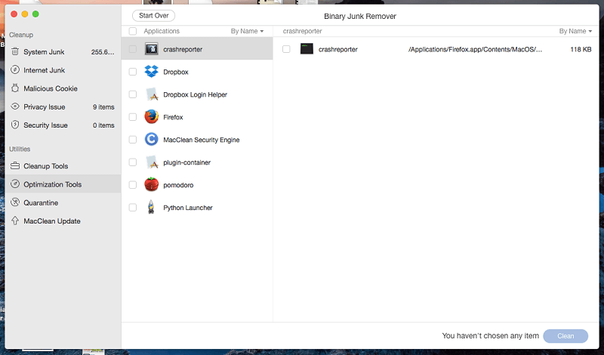Click the Optimization Tools gauge icon
The image size is (604, 355).
(x=15, y=184)
